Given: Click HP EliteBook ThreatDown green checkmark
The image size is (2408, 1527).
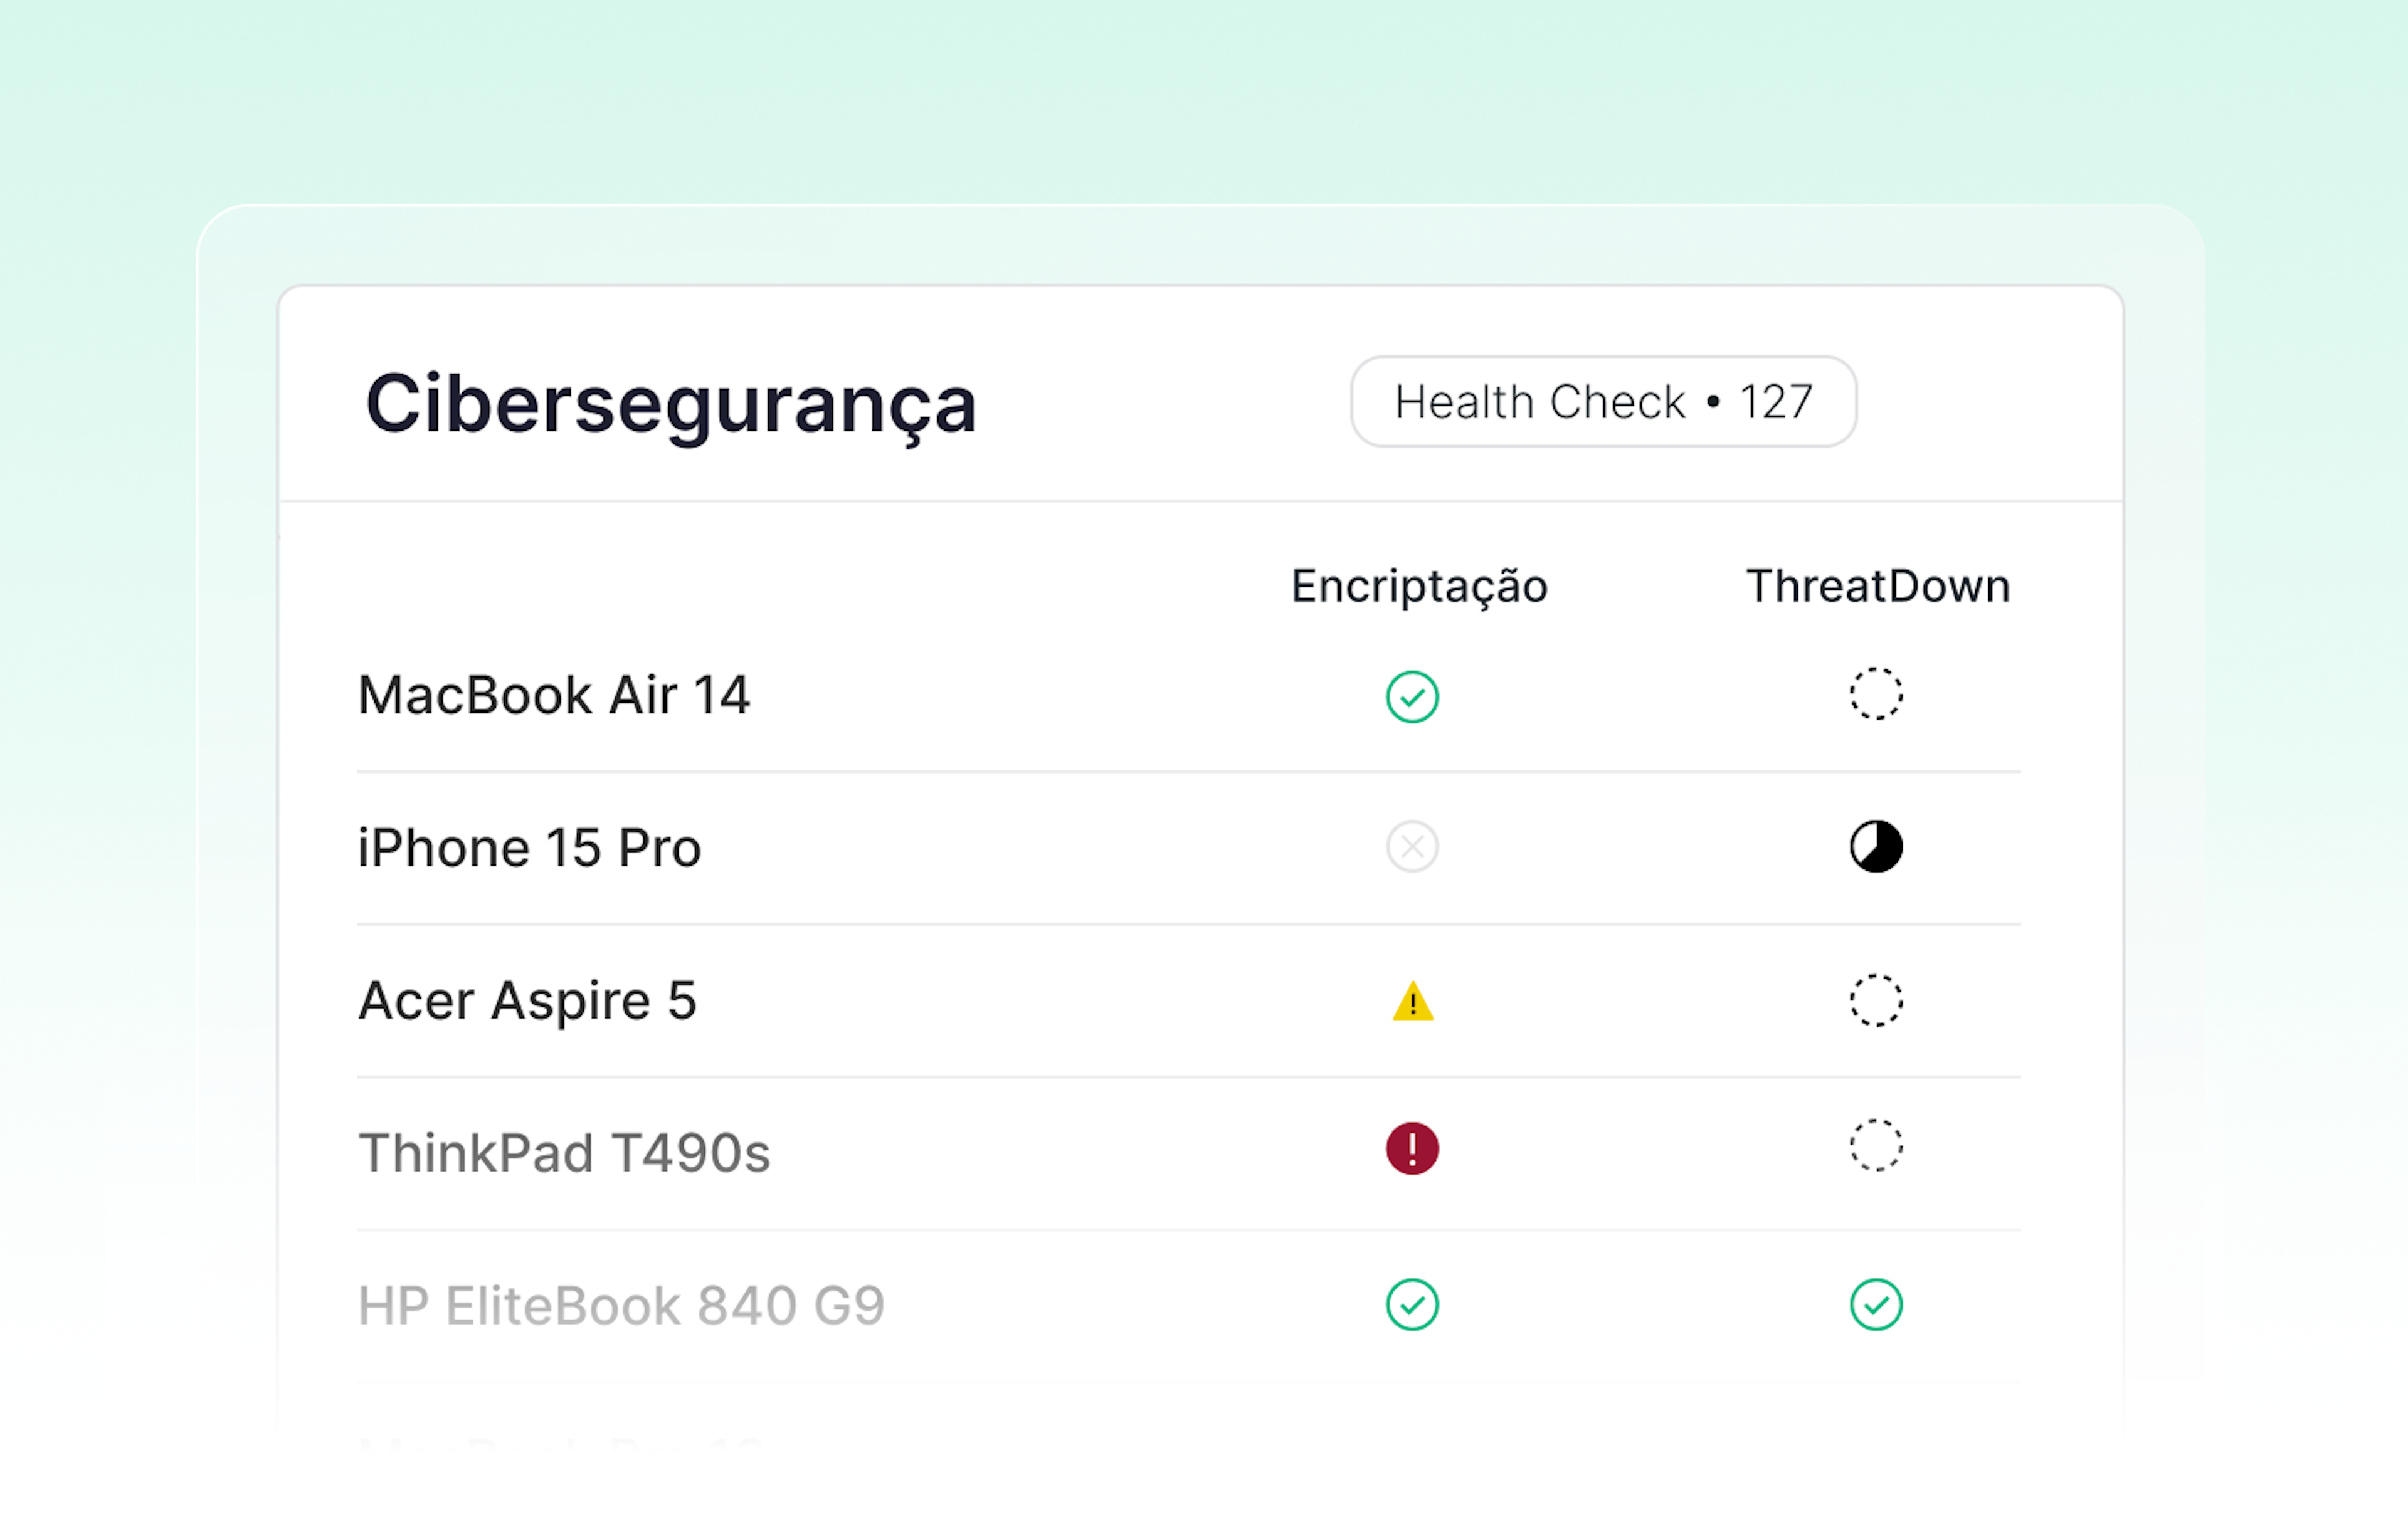Looking at the screenshot, I should point(1875,1305).
